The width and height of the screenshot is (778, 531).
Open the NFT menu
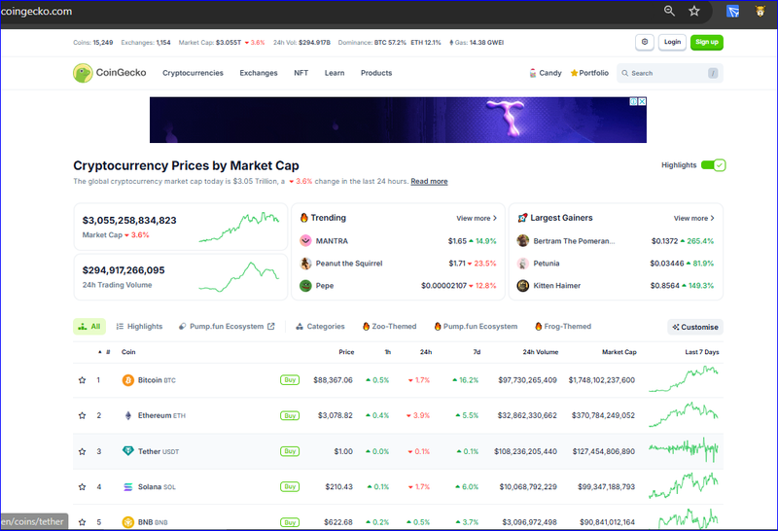click(301, 73)
